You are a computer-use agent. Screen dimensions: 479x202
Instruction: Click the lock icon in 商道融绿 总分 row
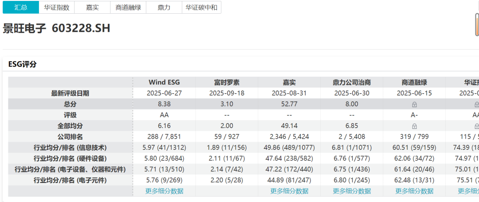414,105
